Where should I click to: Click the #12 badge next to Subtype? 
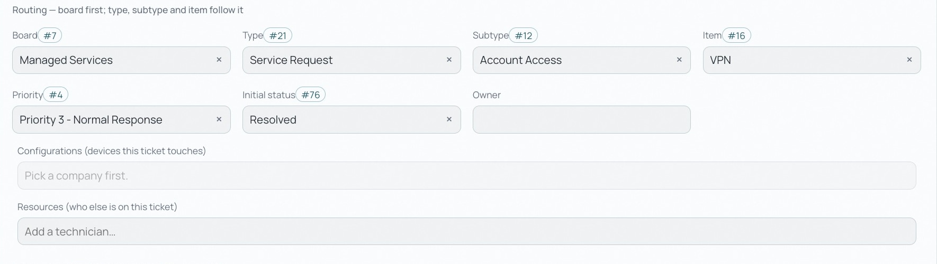(x=524, y=35)
